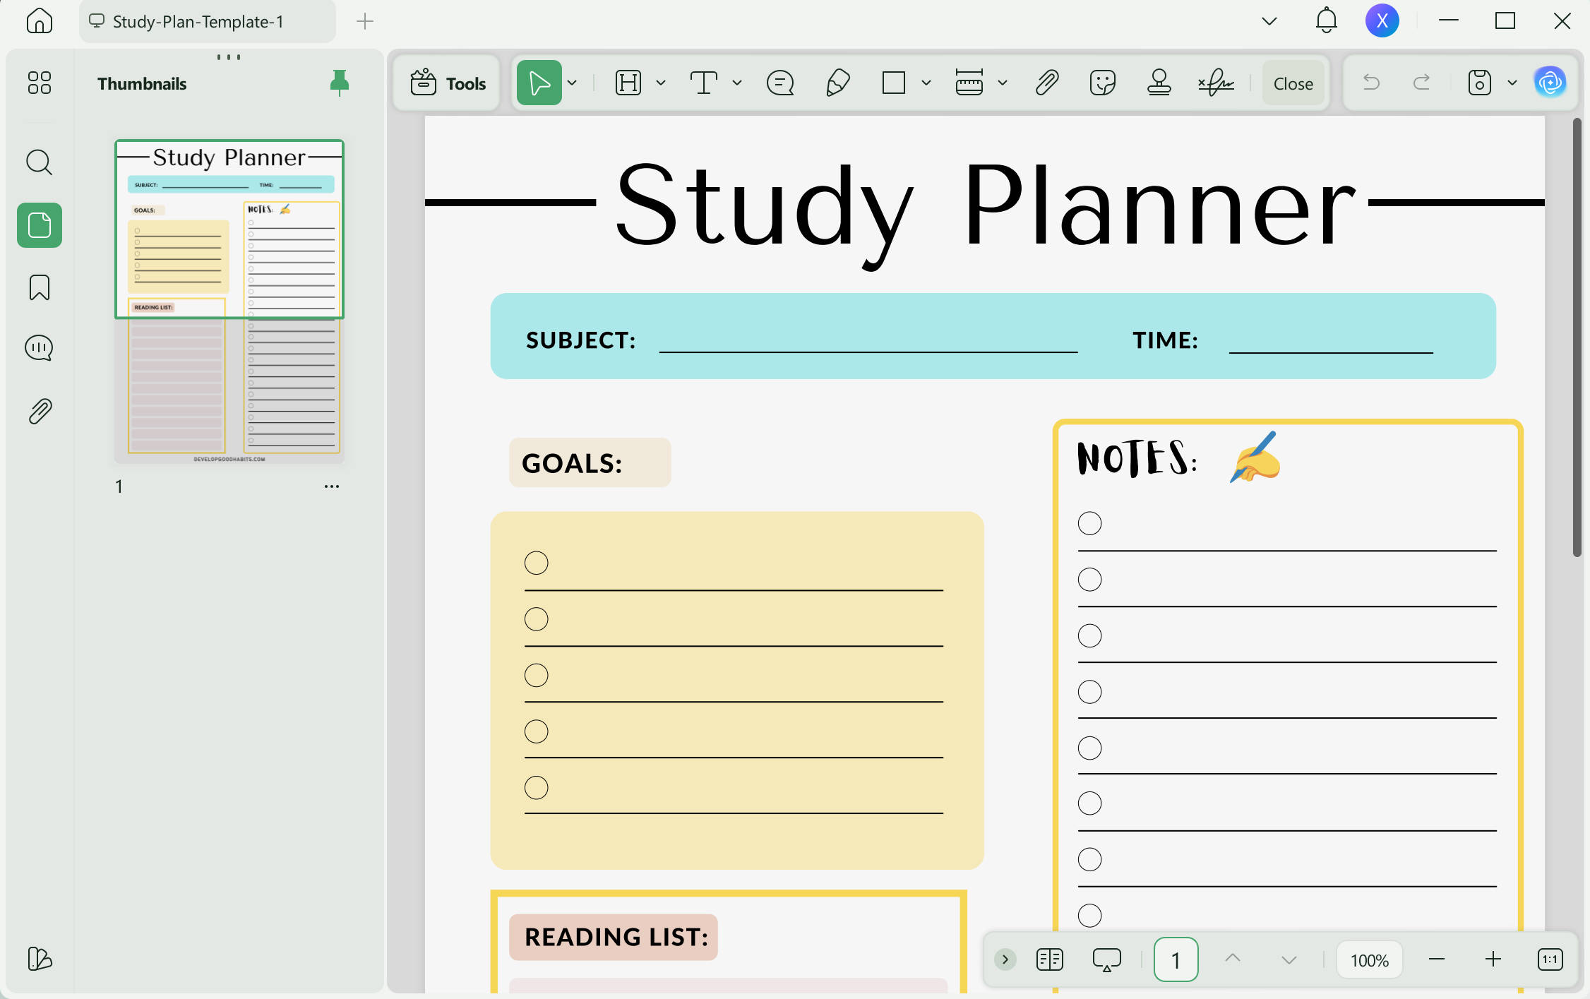
Task: Open the Sticker tool
Action: [x=1103, y=83]
